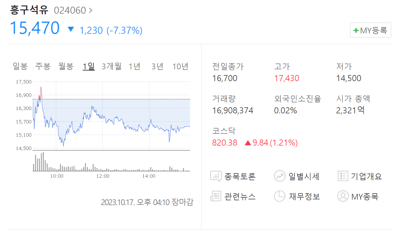398x234 pixels.
Task: Open the 관련뉴스 related news icon
Action: (216, 196)
